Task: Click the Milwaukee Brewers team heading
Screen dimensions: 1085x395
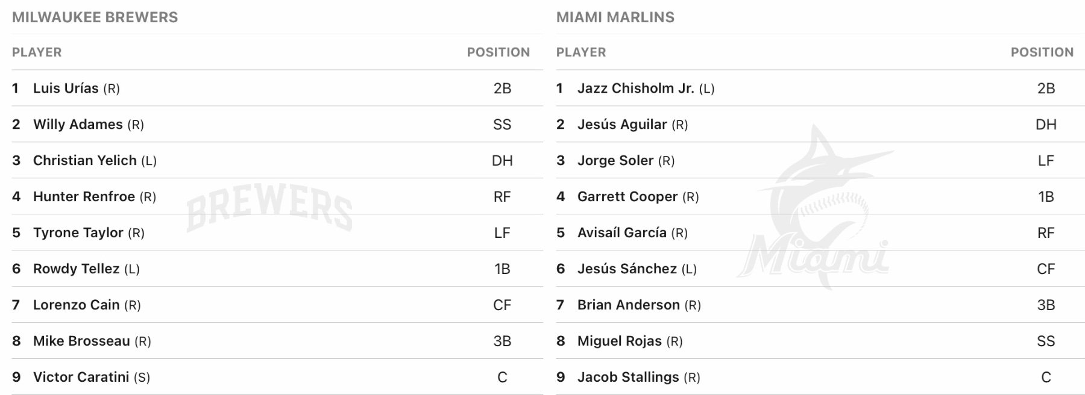Action: point(95,17)
